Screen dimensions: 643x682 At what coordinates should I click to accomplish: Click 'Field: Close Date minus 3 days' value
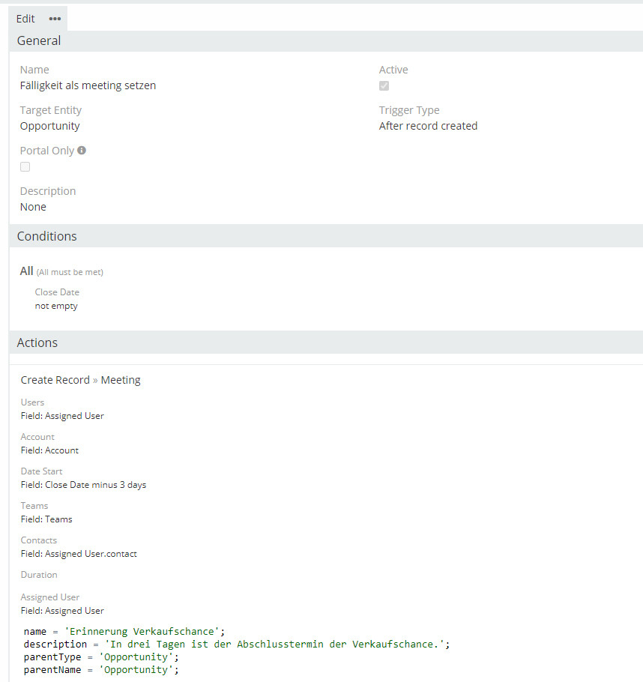(83, 485)
